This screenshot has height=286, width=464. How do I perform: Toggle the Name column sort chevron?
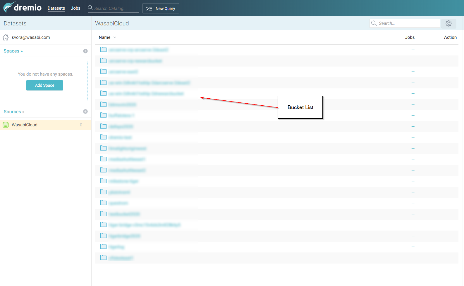tap(115, 37)
